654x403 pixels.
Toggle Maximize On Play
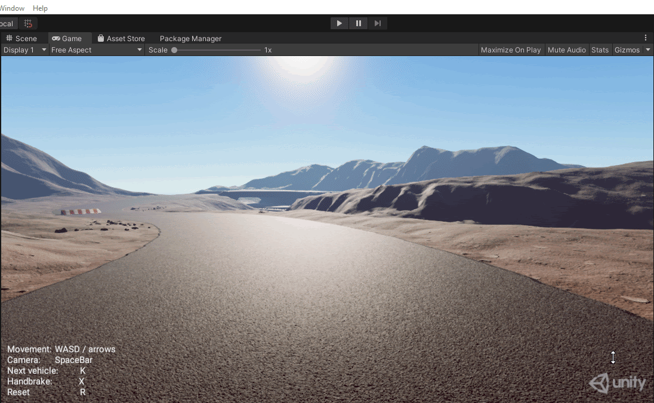[x=511, y=50]
